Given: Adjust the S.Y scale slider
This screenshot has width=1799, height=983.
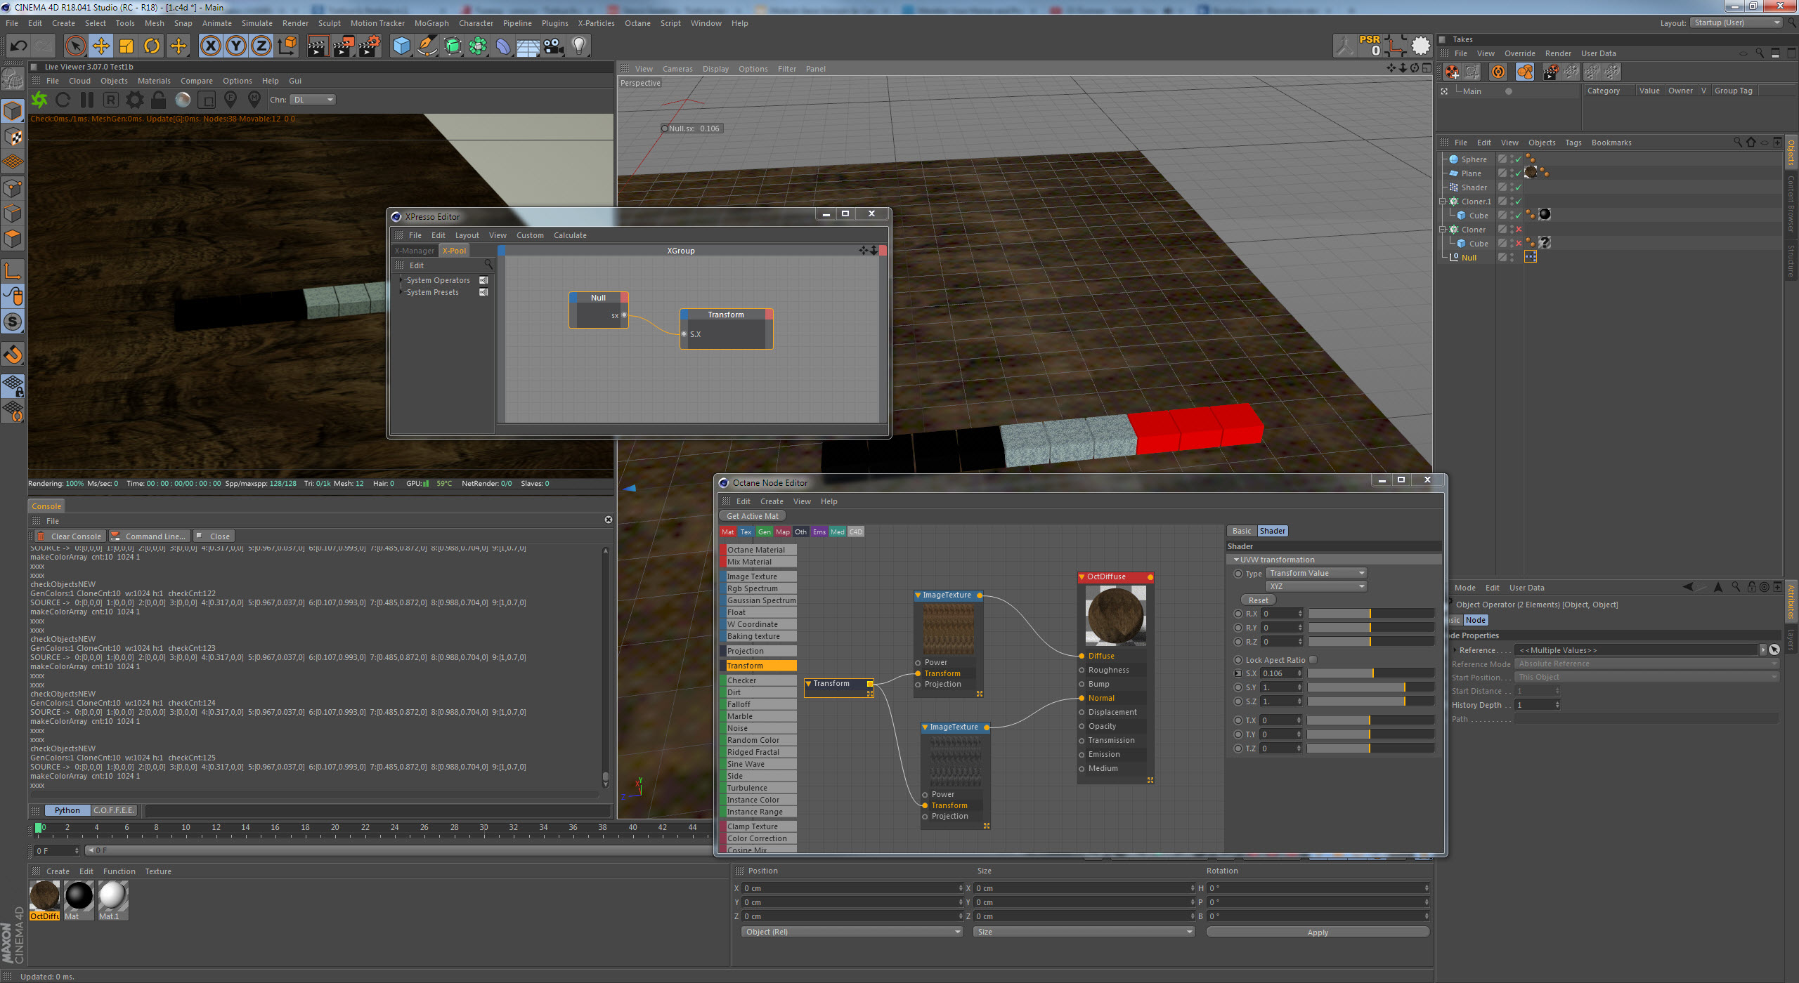Looking at the screenshot, I should [x=1370, y=687].
